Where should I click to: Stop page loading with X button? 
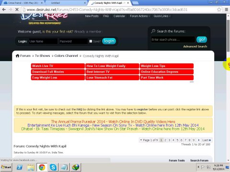[x=17, y=10]
